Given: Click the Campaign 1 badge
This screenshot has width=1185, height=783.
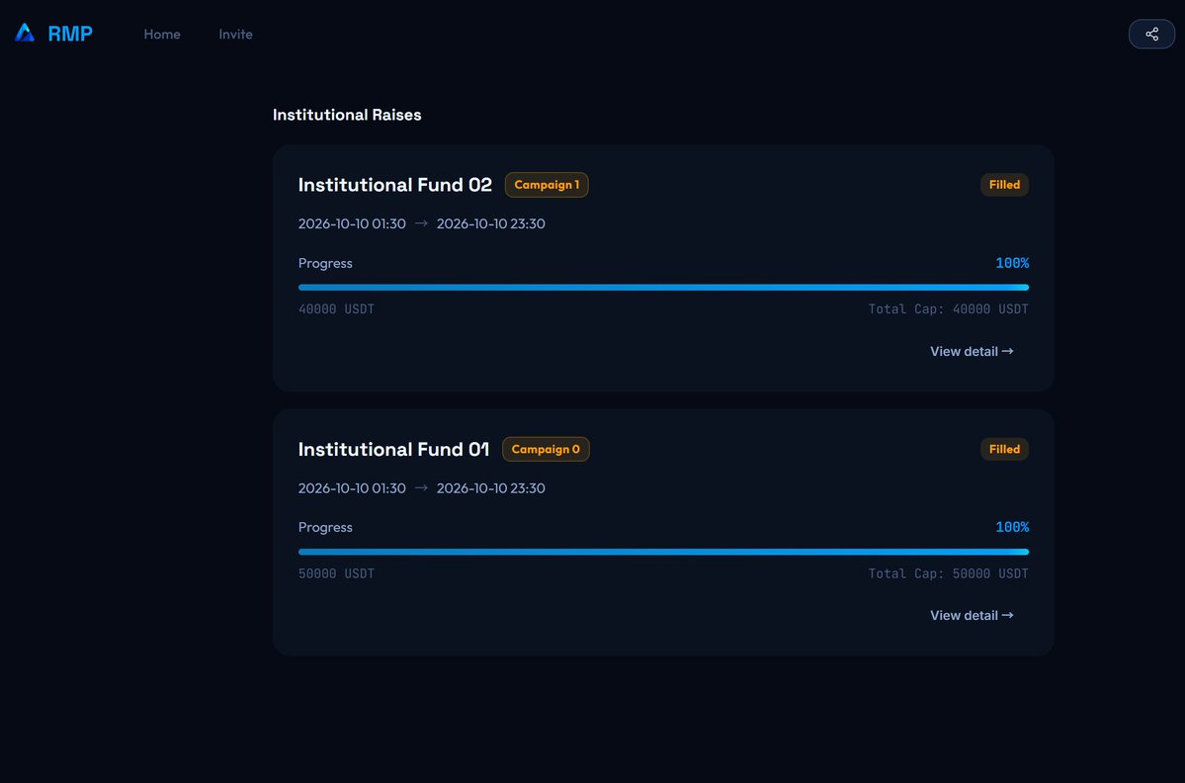Looking at the screenshot, I should [x=547, y=185].
